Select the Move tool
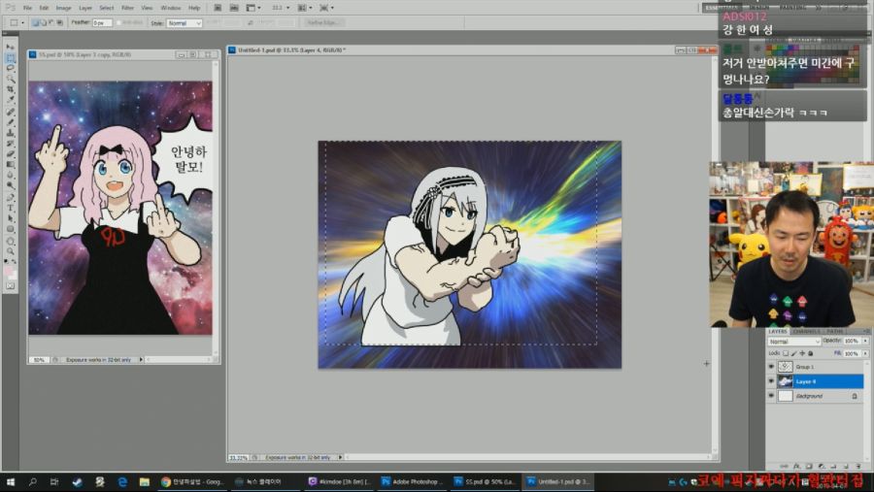This screenshot has width=874, height=492. [11, 47]
